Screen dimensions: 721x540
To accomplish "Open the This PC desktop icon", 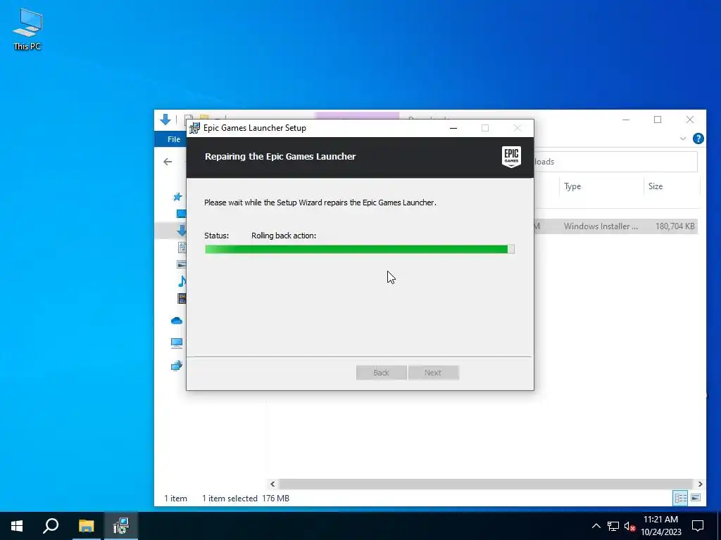I will coord(27,30).
